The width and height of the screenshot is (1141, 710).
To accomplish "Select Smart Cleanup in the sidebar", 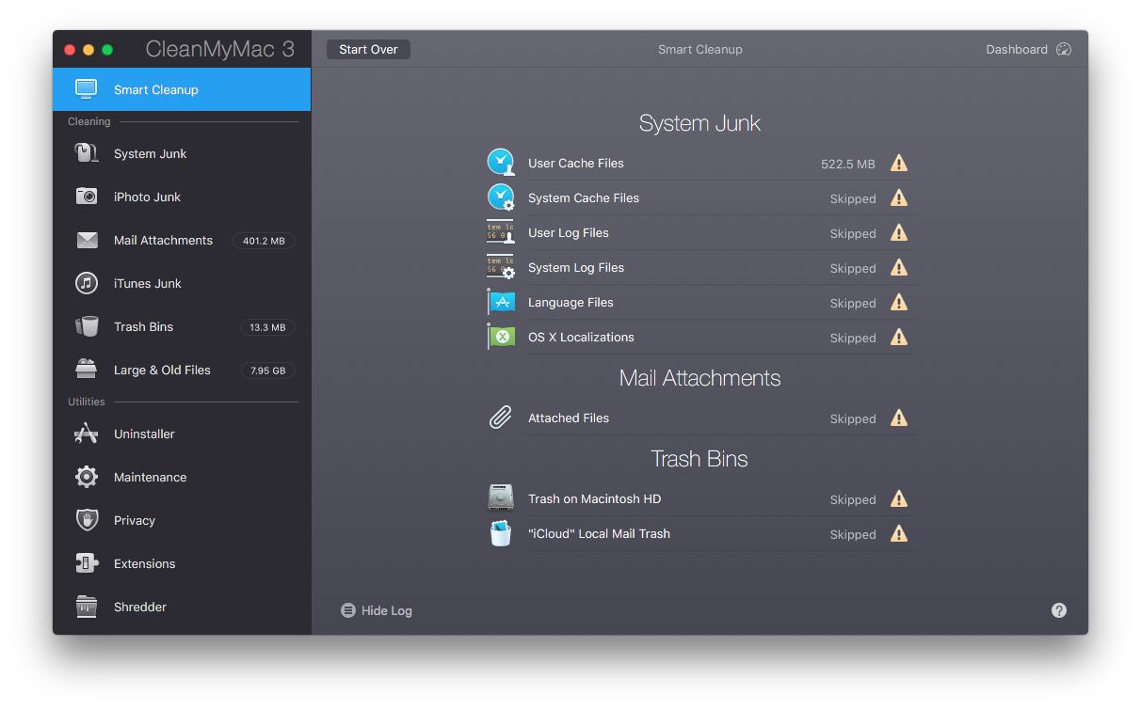I will point(182,89).
